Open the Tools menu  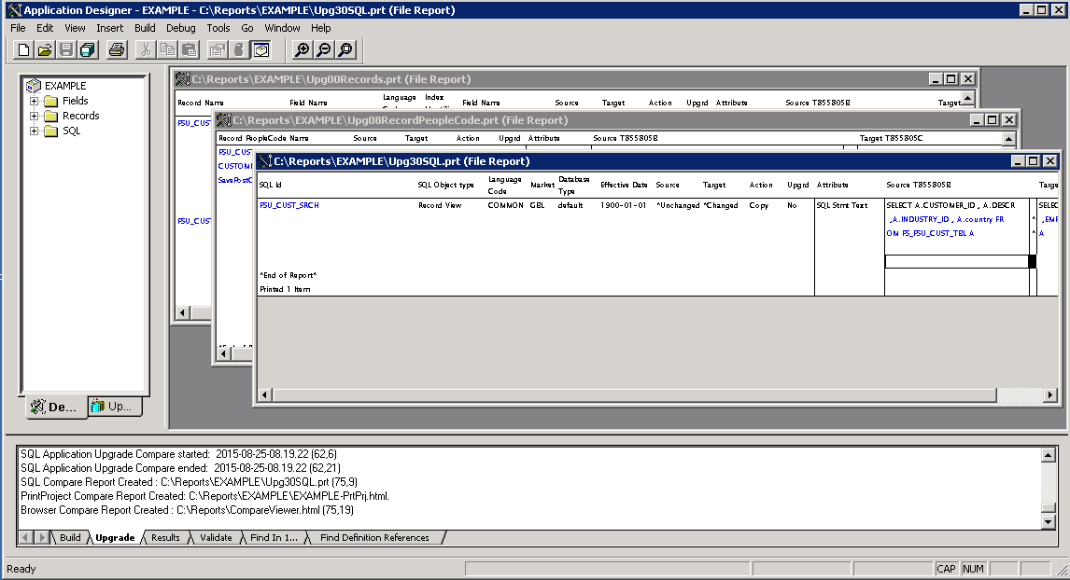pos(218,28)
